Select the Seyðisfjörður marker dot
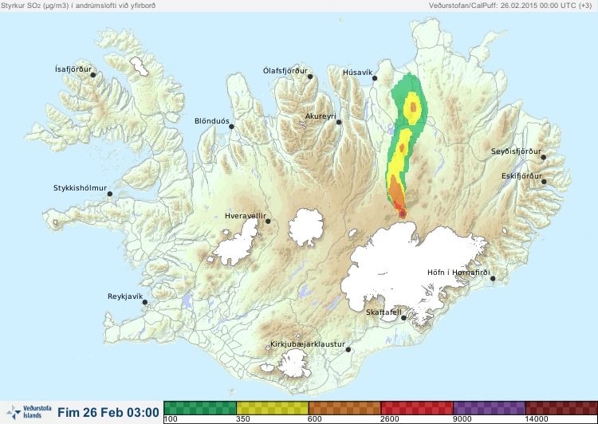 (544, 157)
